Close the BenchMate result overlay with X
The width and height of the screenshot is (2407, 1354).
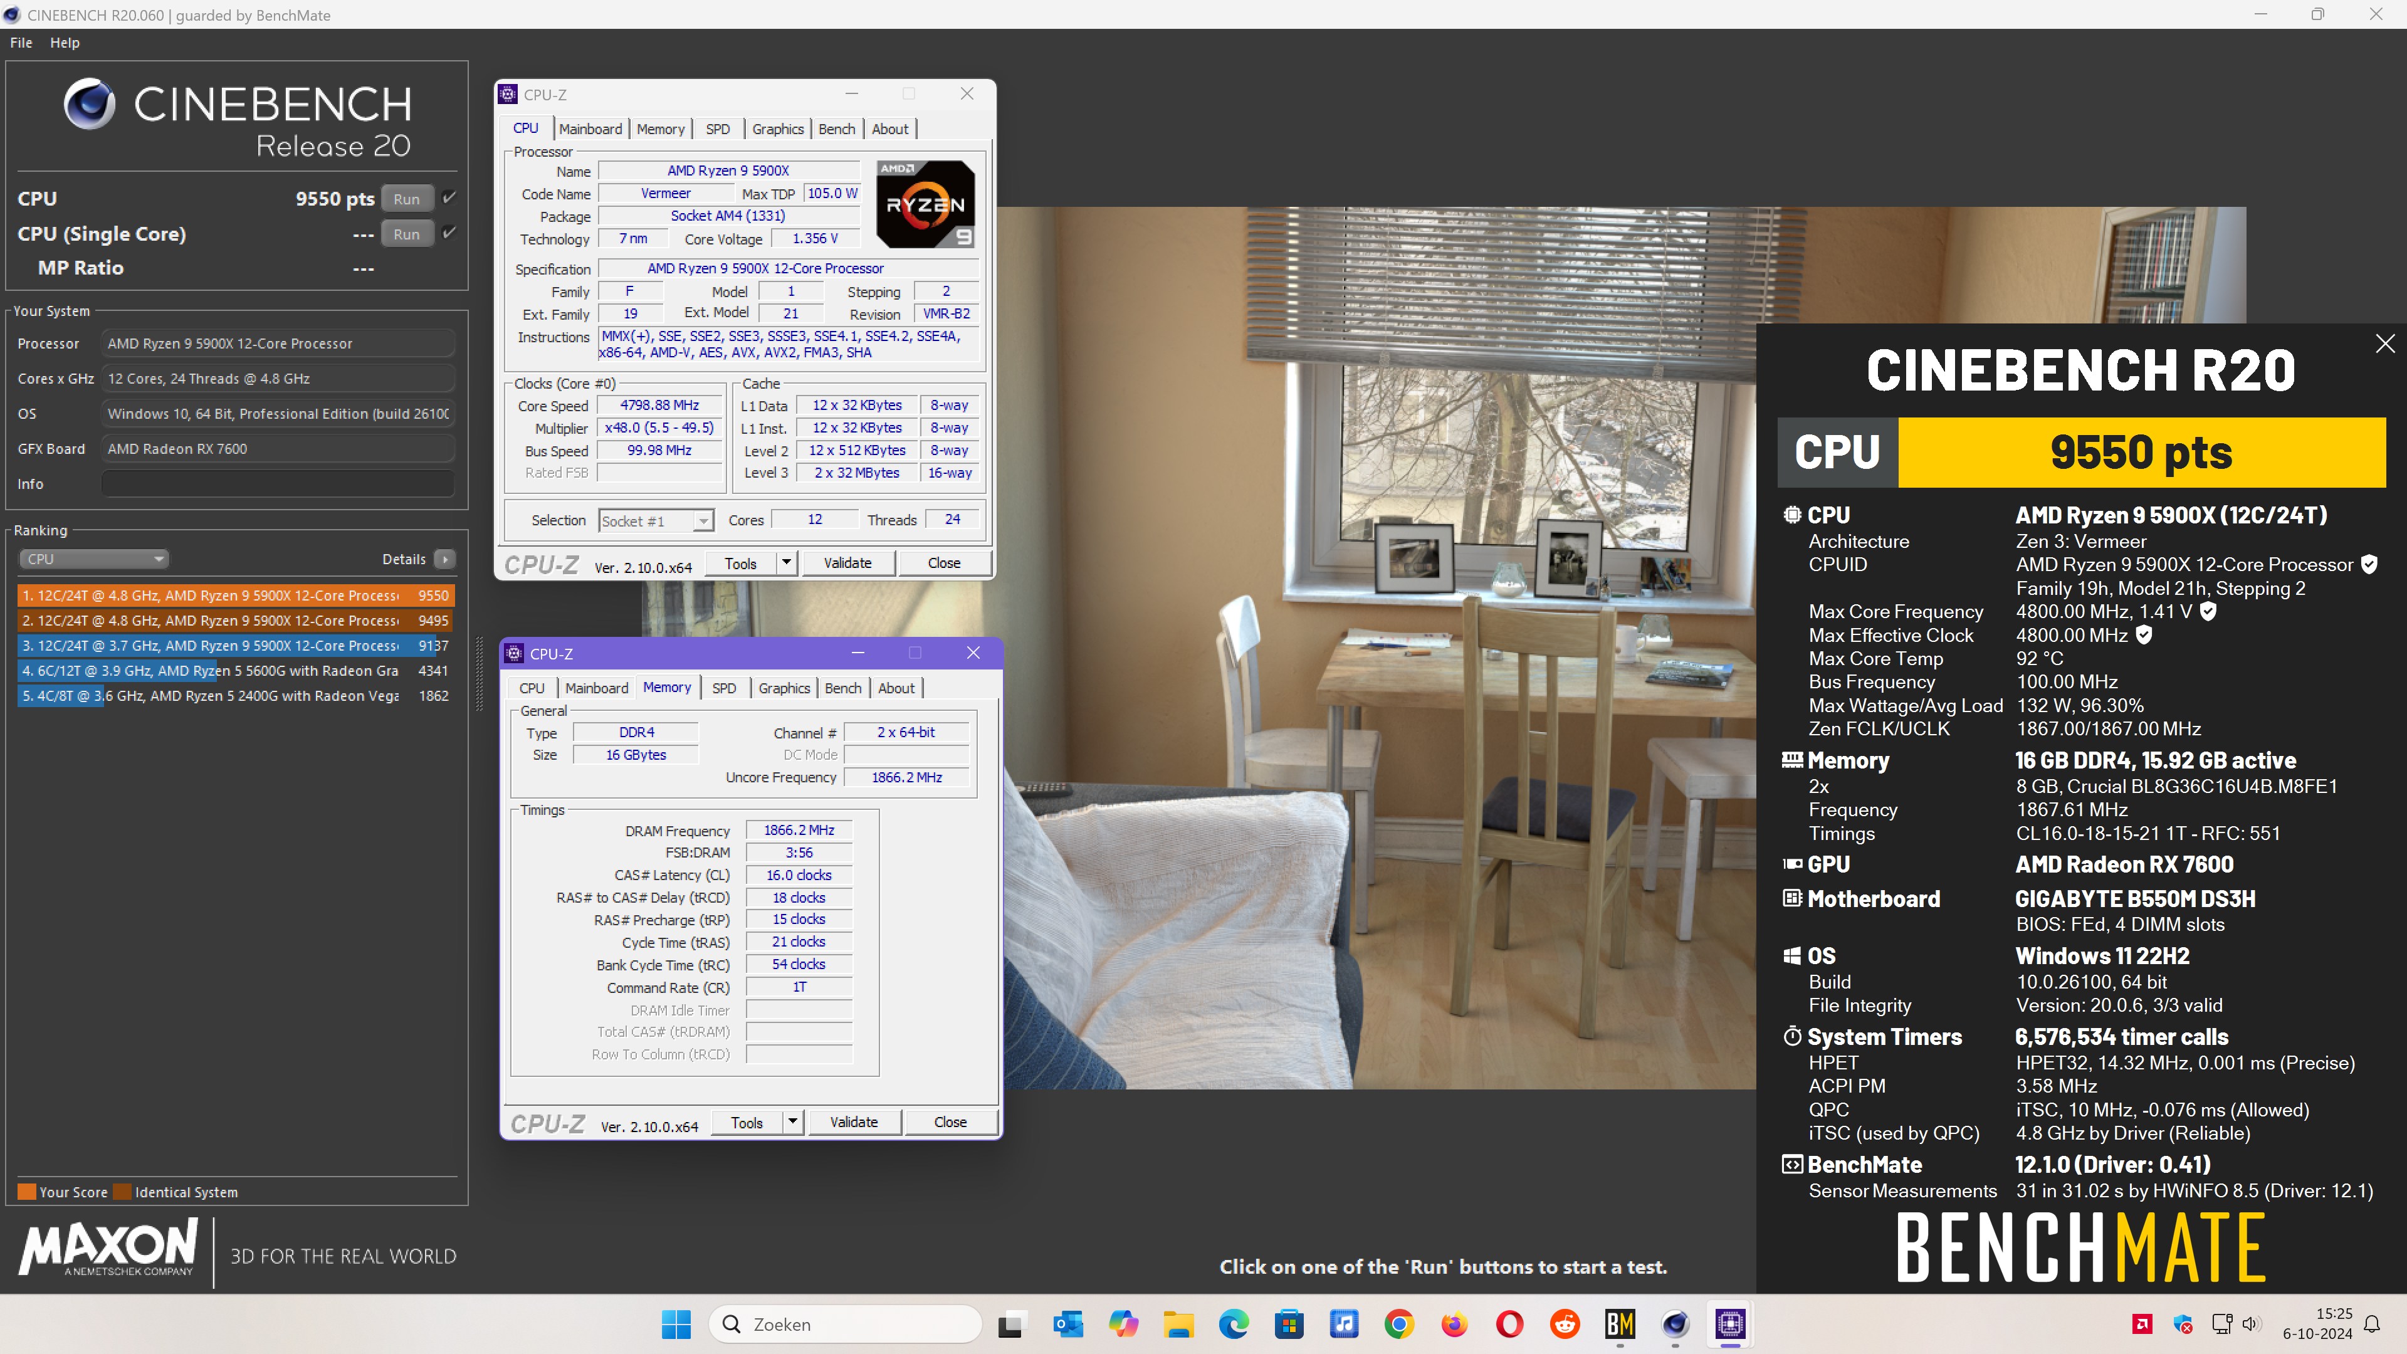[2384, 343]
